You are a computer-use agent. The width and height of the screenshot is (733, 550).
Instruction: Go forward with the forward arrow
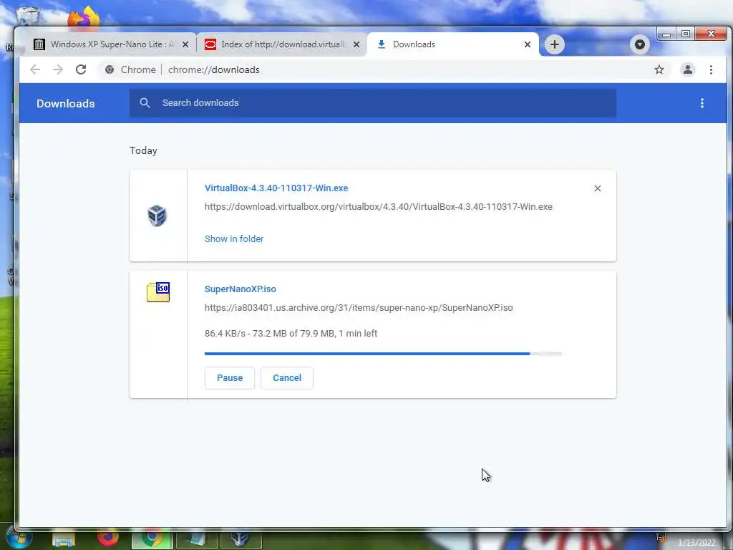tap(58, 69)
